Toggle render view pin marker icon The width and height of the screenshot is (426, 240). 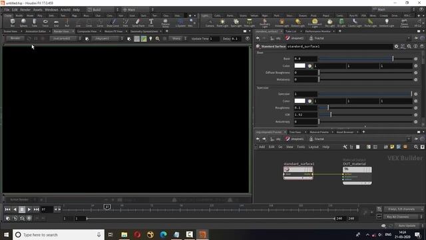pos(151,39)
